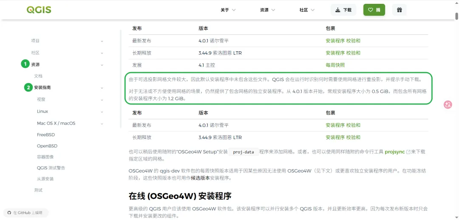Viewport: 459px width, 220px height.
Task: Expand the 视窗 sidebar chevron
Action: (x=102, y=100)
